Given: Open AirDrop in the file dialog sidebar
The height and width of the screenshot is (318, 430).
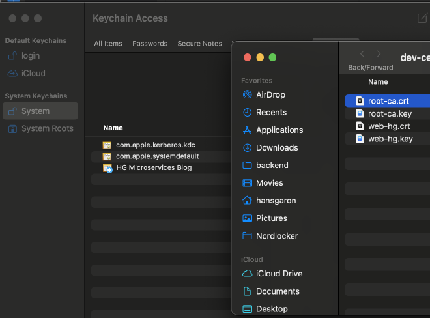Looking at the screenshot, I should [270, 95].
